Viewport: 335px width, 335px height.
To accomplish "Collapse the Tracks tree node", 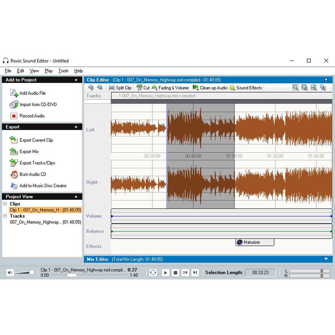I will click(x=5, y=216).
